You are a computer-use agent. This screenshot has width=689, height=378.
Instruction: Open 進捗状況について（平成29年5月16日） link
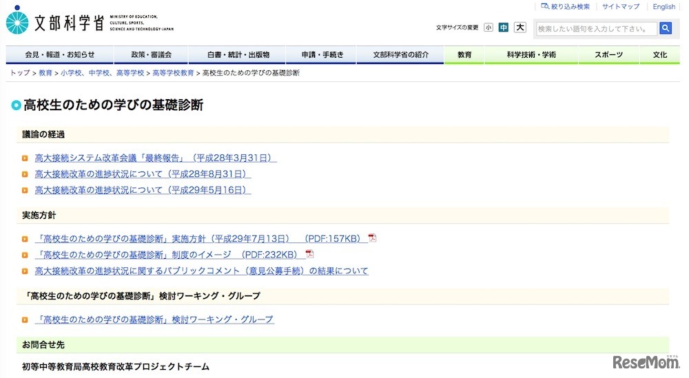143,191
